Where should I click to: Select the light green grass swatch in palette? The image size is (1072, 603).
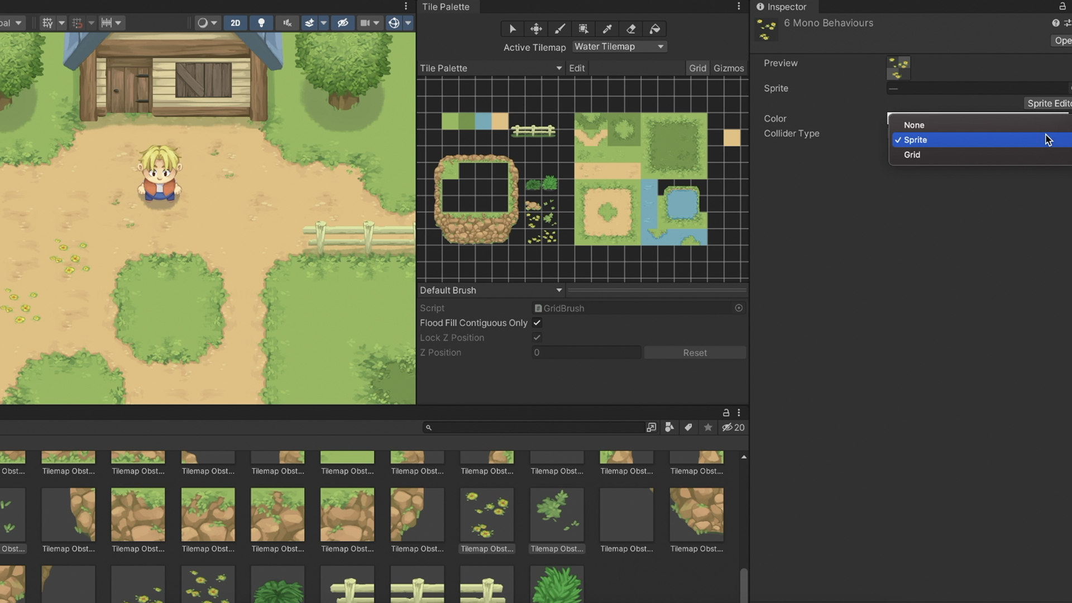coord(450,121)
